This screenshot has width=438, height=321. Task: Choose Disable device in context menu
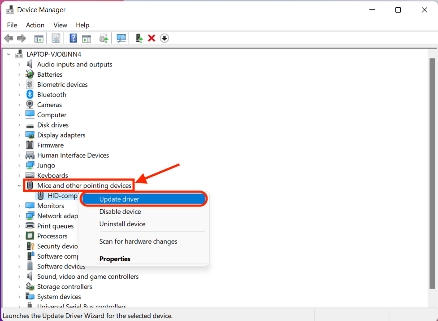point(144,211)
